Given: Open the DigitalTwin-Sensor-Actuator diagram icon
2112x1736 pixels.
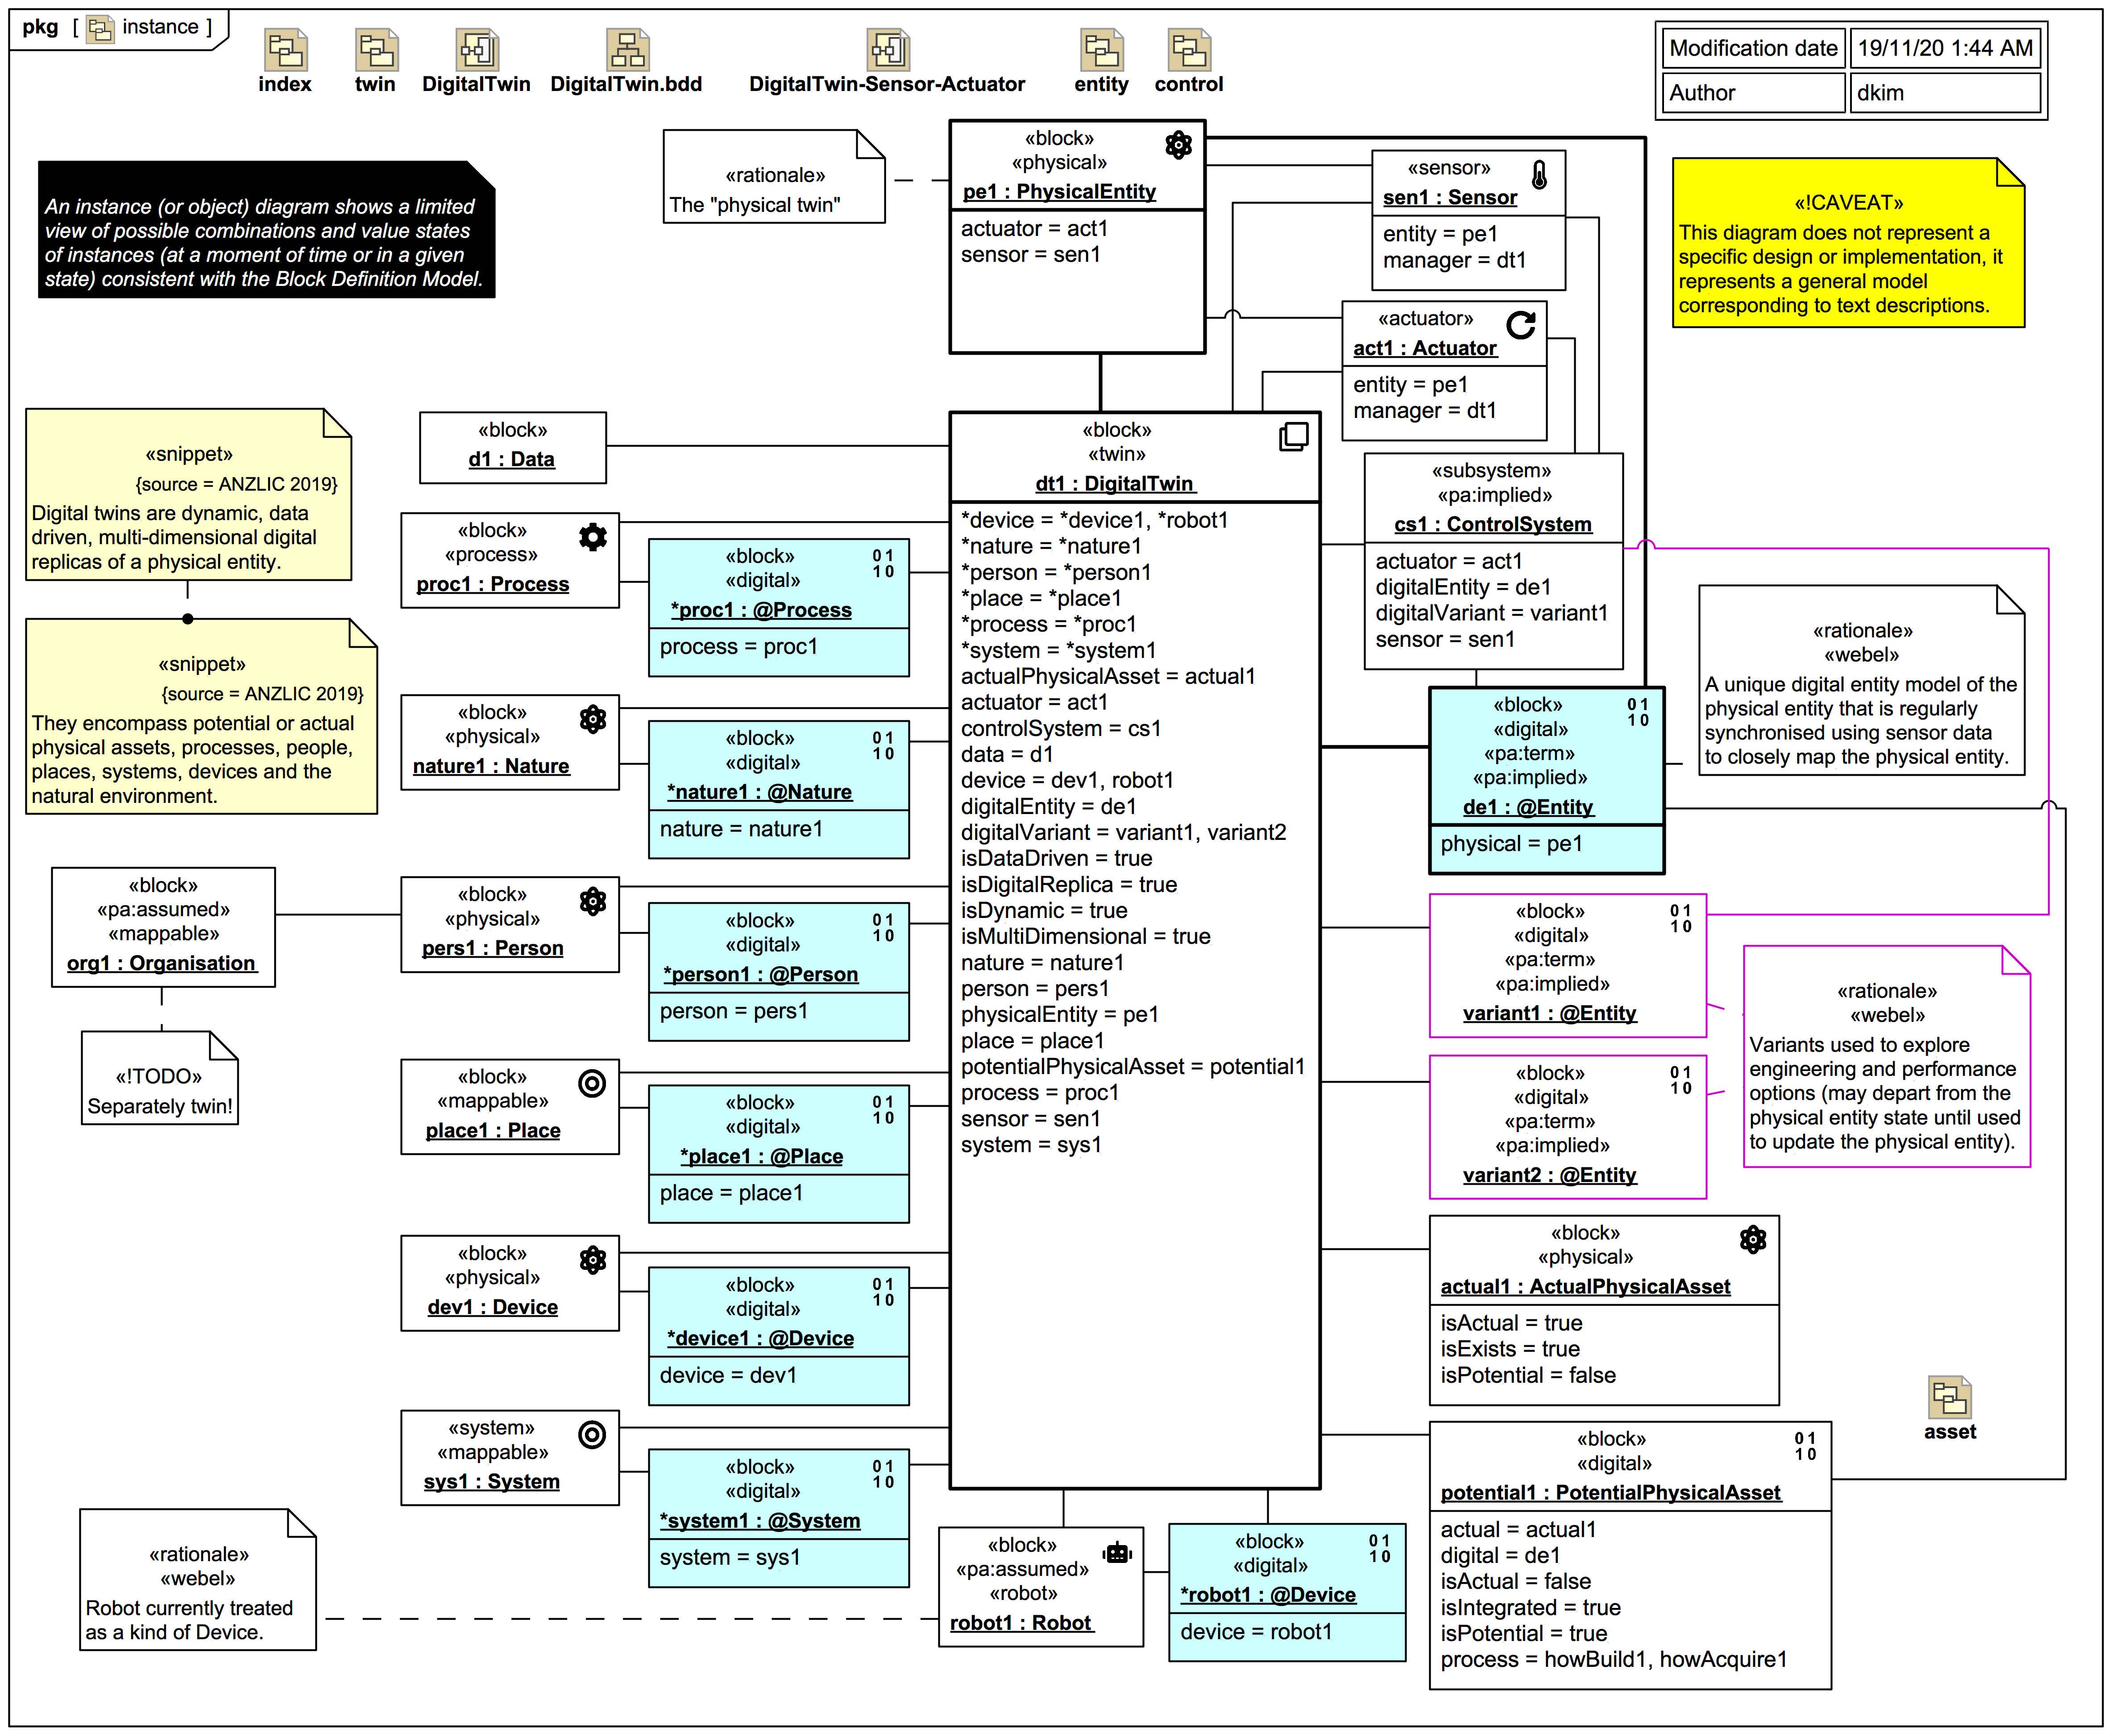Looking at the screenshot, I should pyautogui.click(x=888, y=50).
